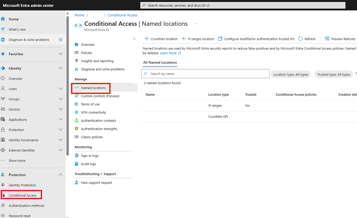Click the Home house icon in sidebar
The width and height of the screenshot is (357, 218).
[x=3, y=19]
